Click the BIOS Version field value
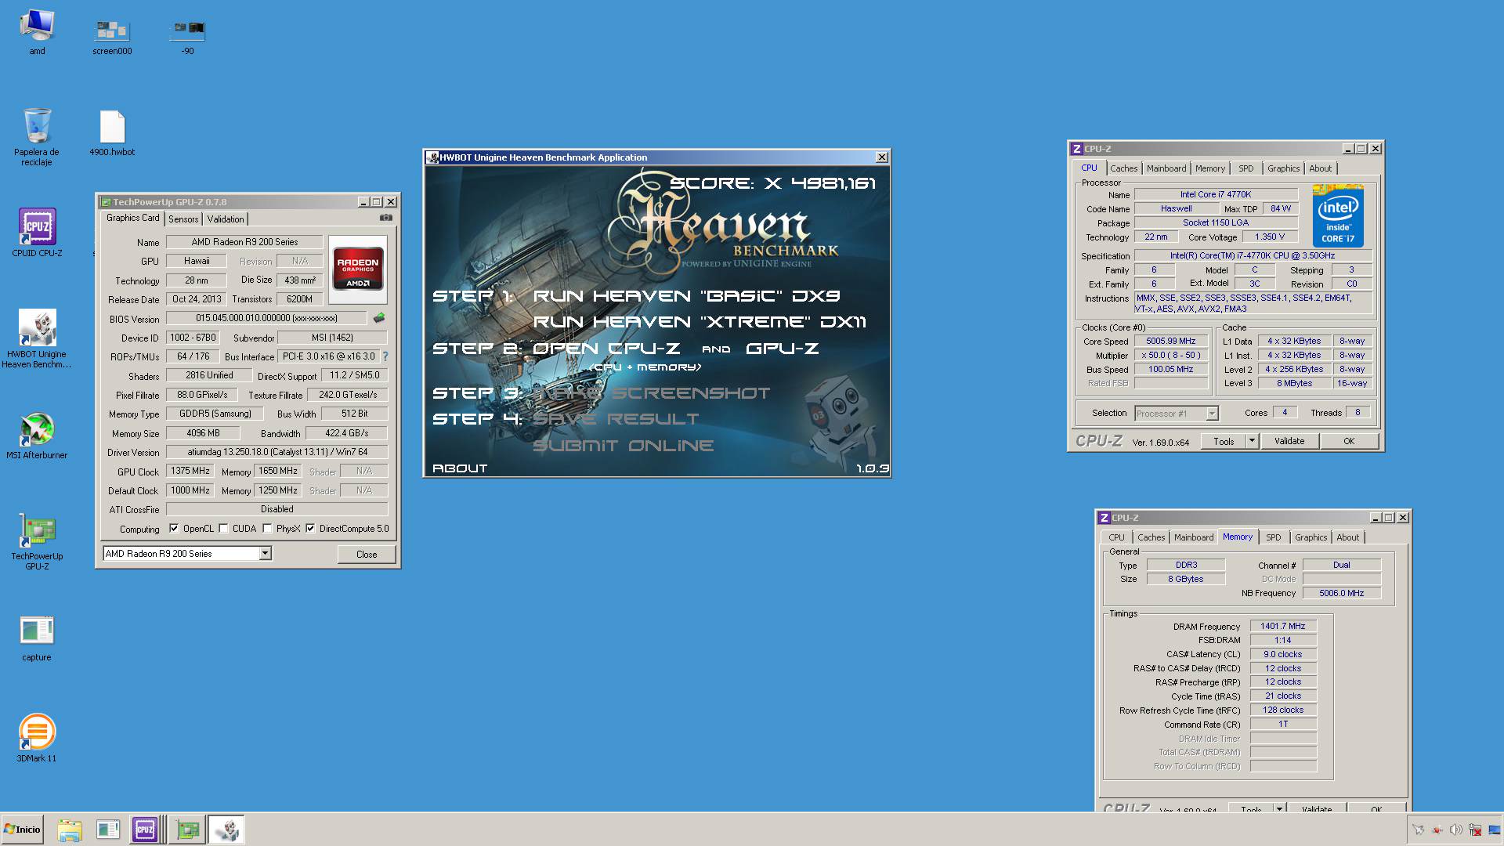Image resolution: width=1504 pixels, height=846 pixels. coord(266,318)
